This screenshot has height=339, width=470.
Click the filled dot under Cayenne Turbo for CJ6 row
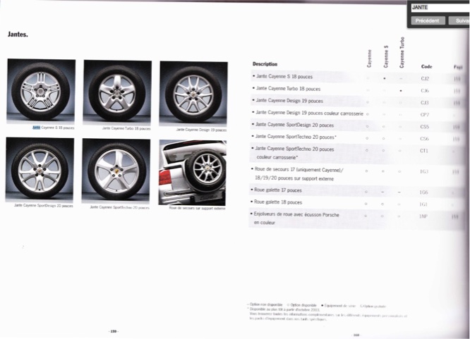click(x=401, y=90)
